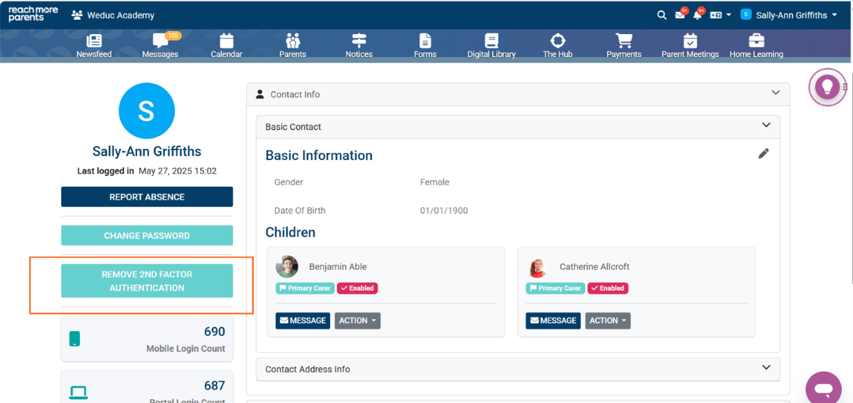The image size is (853, 403).
Task: Open the Payments shopping cart icon
Action: (x=623, y=45)
